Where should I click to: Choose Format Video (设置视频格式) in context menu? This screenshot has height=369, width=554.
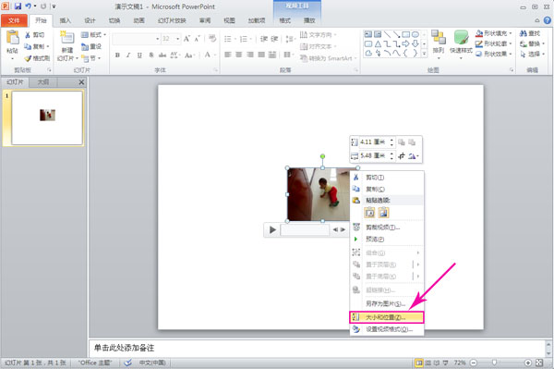(x=387, y=329)
